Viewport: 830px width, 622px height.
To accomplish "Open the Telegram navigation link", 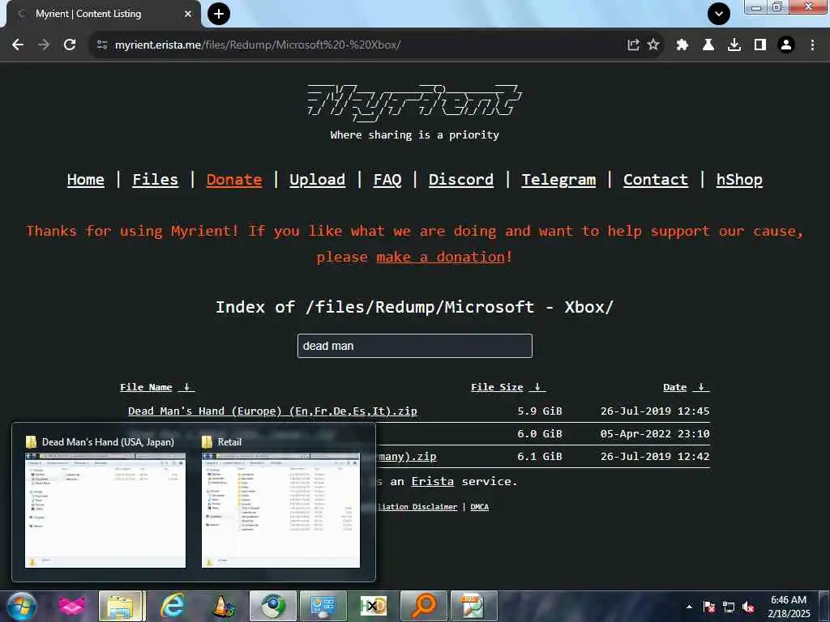I will coord(558,179).
